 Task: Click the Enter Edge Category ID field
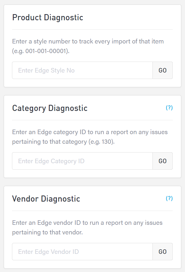point(82,161)
